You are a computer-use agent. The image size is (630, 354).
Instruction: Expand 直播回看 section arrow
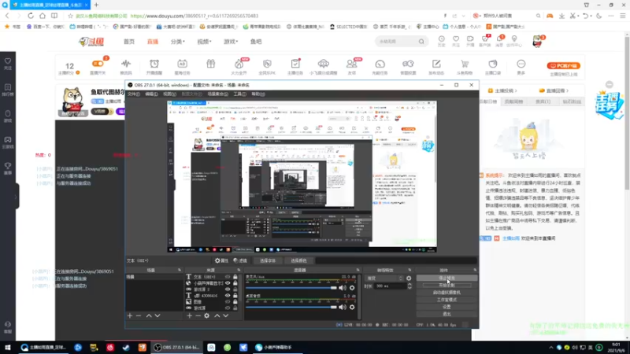click(x=567, y=90)
